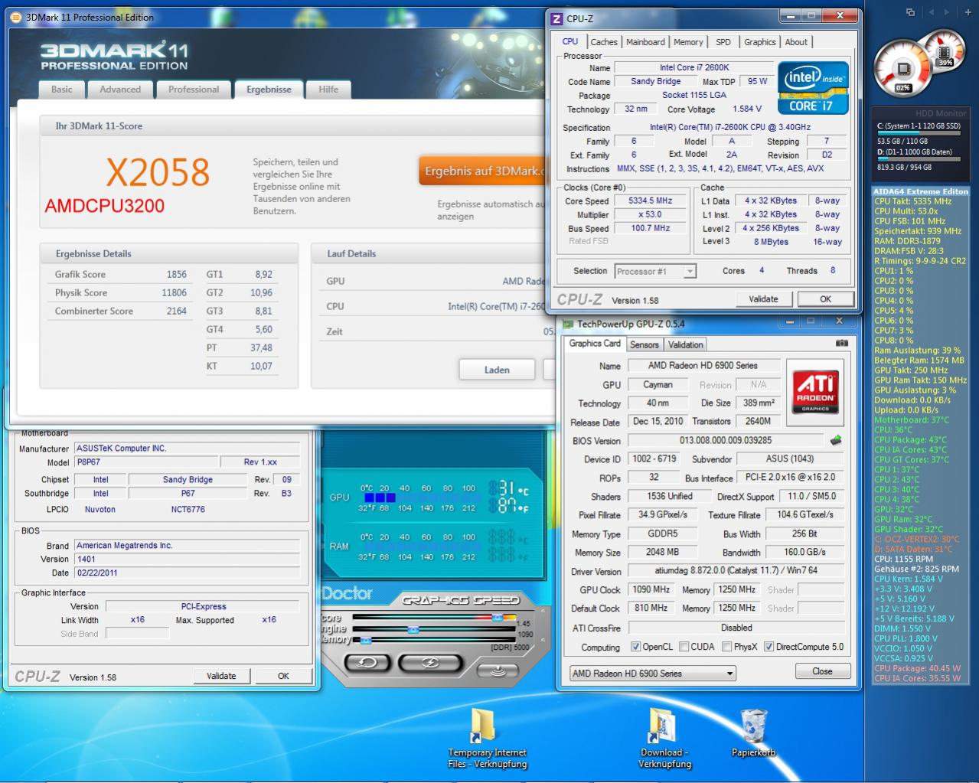979x783 pixels.
Task: Click the X2058 score text
Action: [158, 172]
